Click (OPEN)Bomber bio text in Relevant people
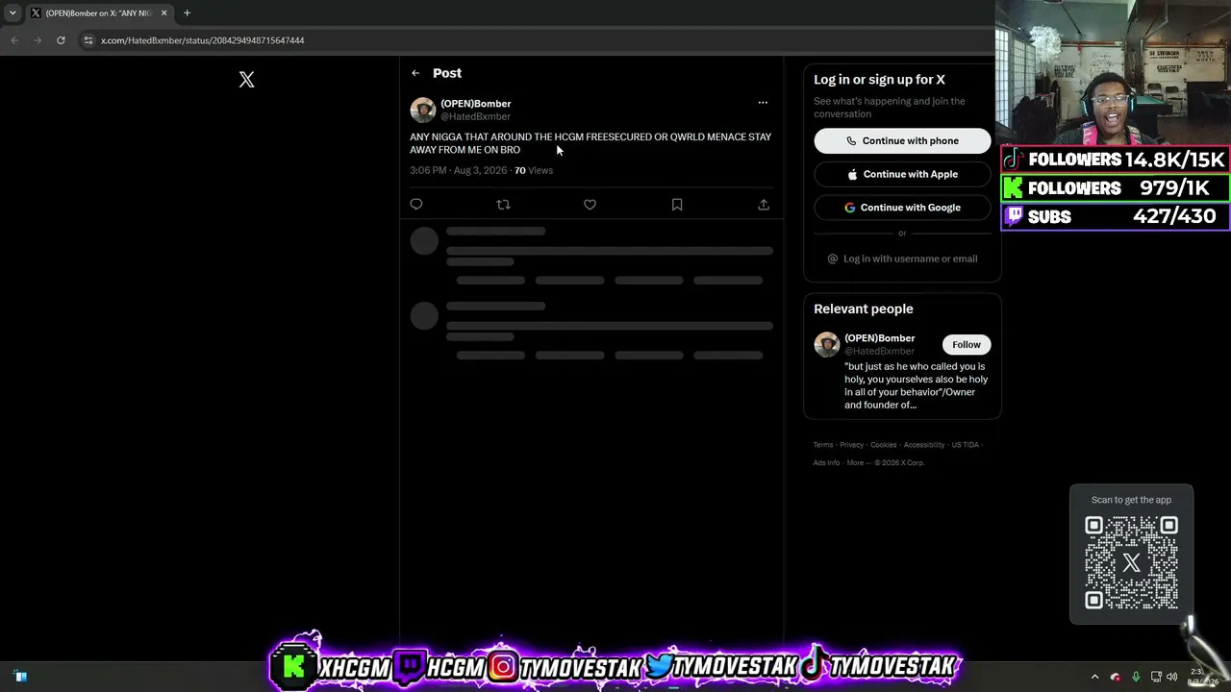The width and height of the screenshot is (1231, 692). pyautogui.click(x=917, y=385)
